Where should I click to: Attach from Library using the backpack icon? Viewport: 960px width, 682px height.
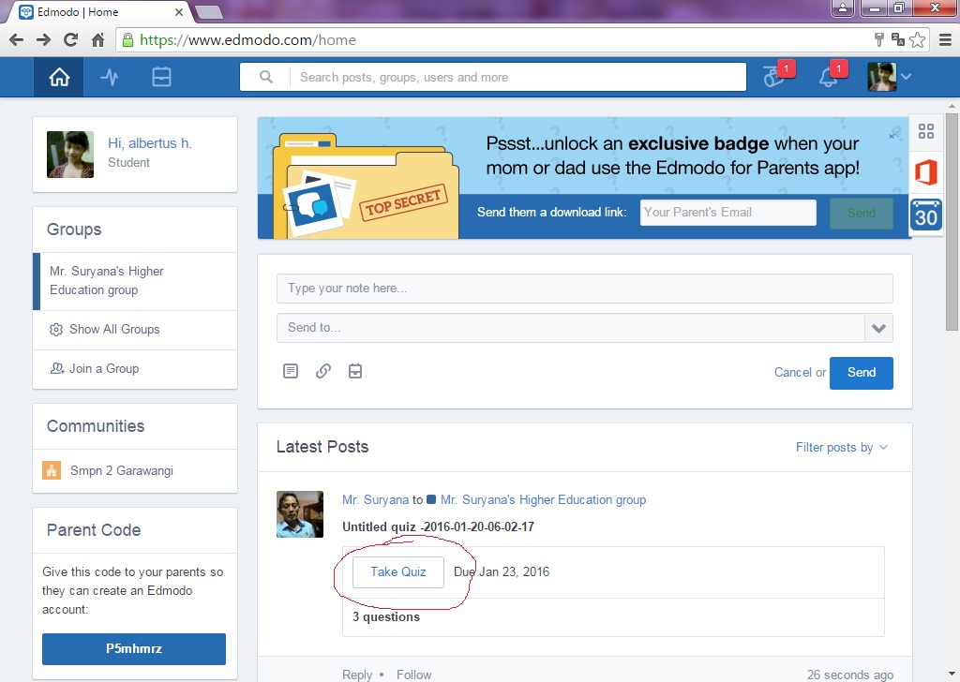click(x=355, y=371)
